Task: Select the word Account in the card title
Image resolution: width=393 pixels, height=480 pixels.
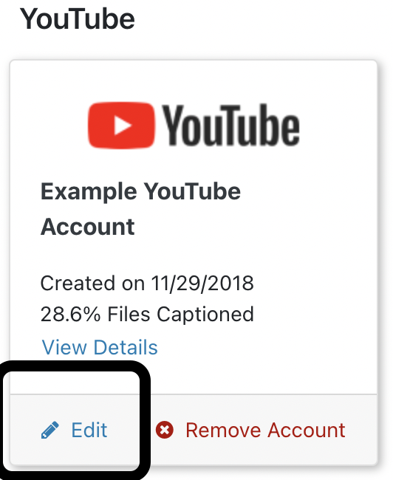Action: click(x=88, y=227)
